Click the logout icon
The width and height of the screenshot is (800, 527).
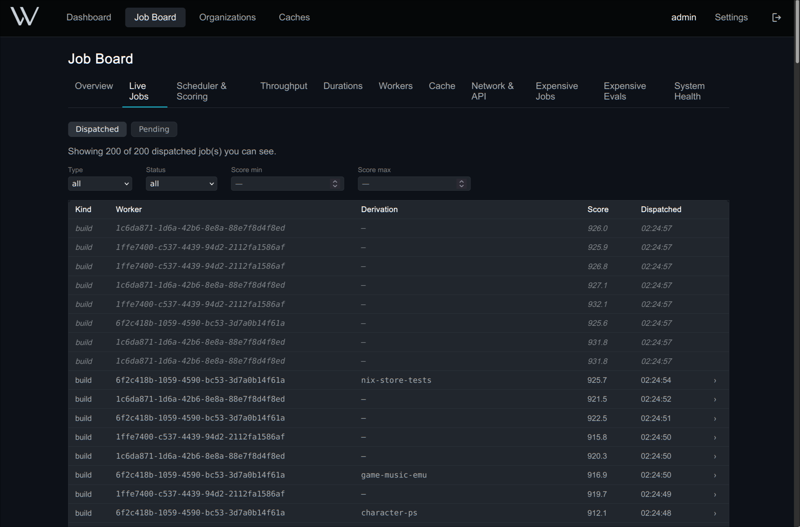(776, 17)
